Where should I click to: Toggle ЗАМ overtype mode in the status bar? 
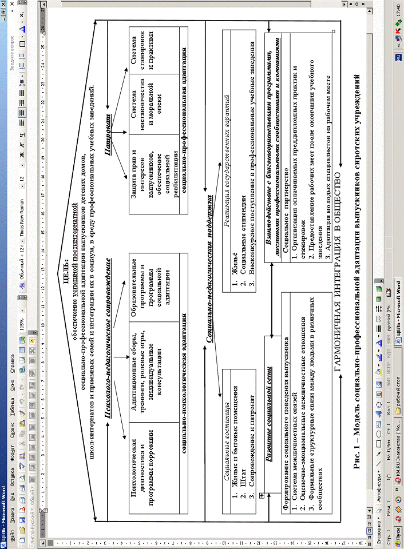(389, 340)
